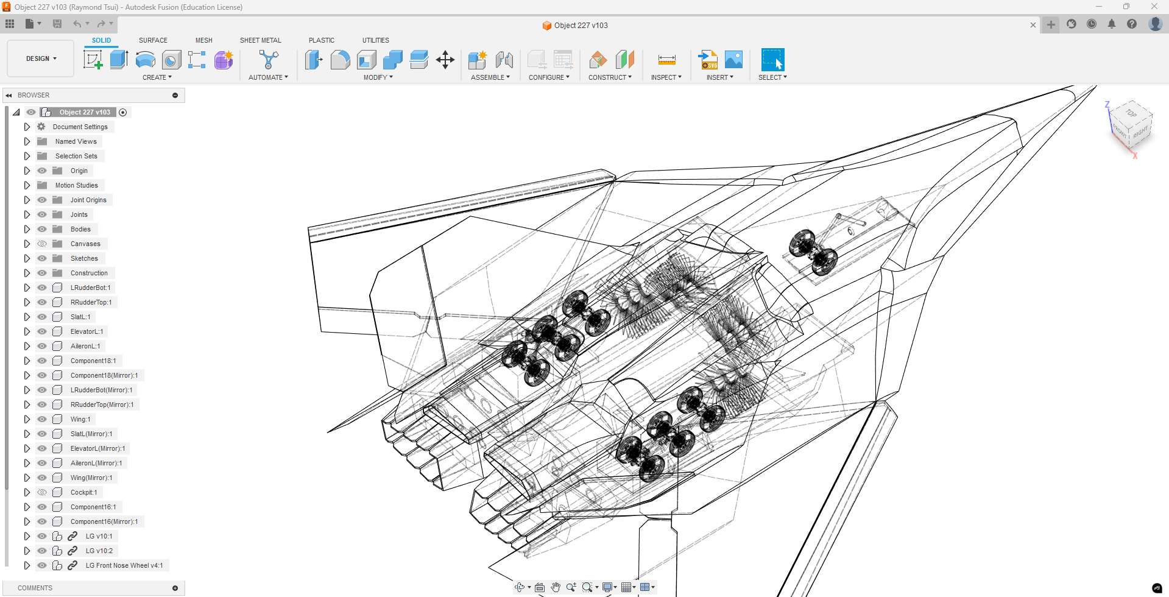The width and height of the screenshot is (1169, 597).
Task: Hide the LRudderBot:1 component
Action: point(42,288)
